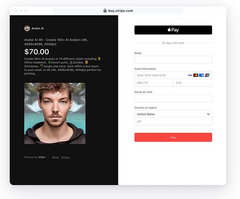Click the JCB card icon
Screen dimensions: 240x199
pyautogui.click(x=207, y=75)
